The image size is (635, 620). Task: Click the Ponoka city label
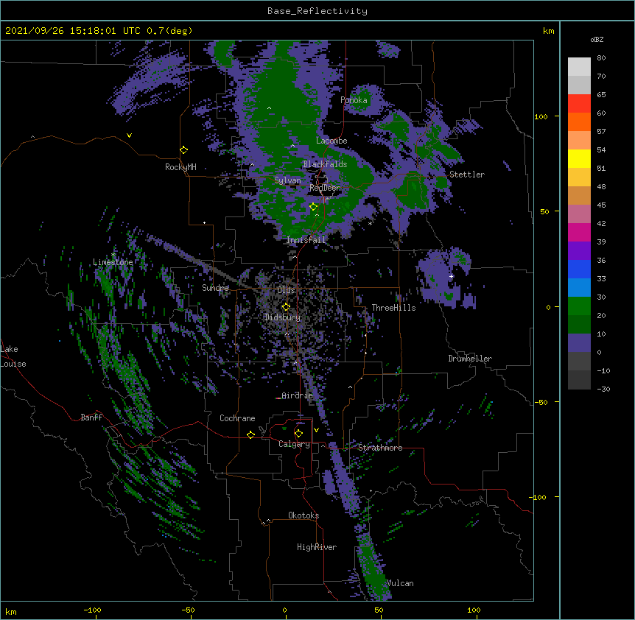point(354,100)
